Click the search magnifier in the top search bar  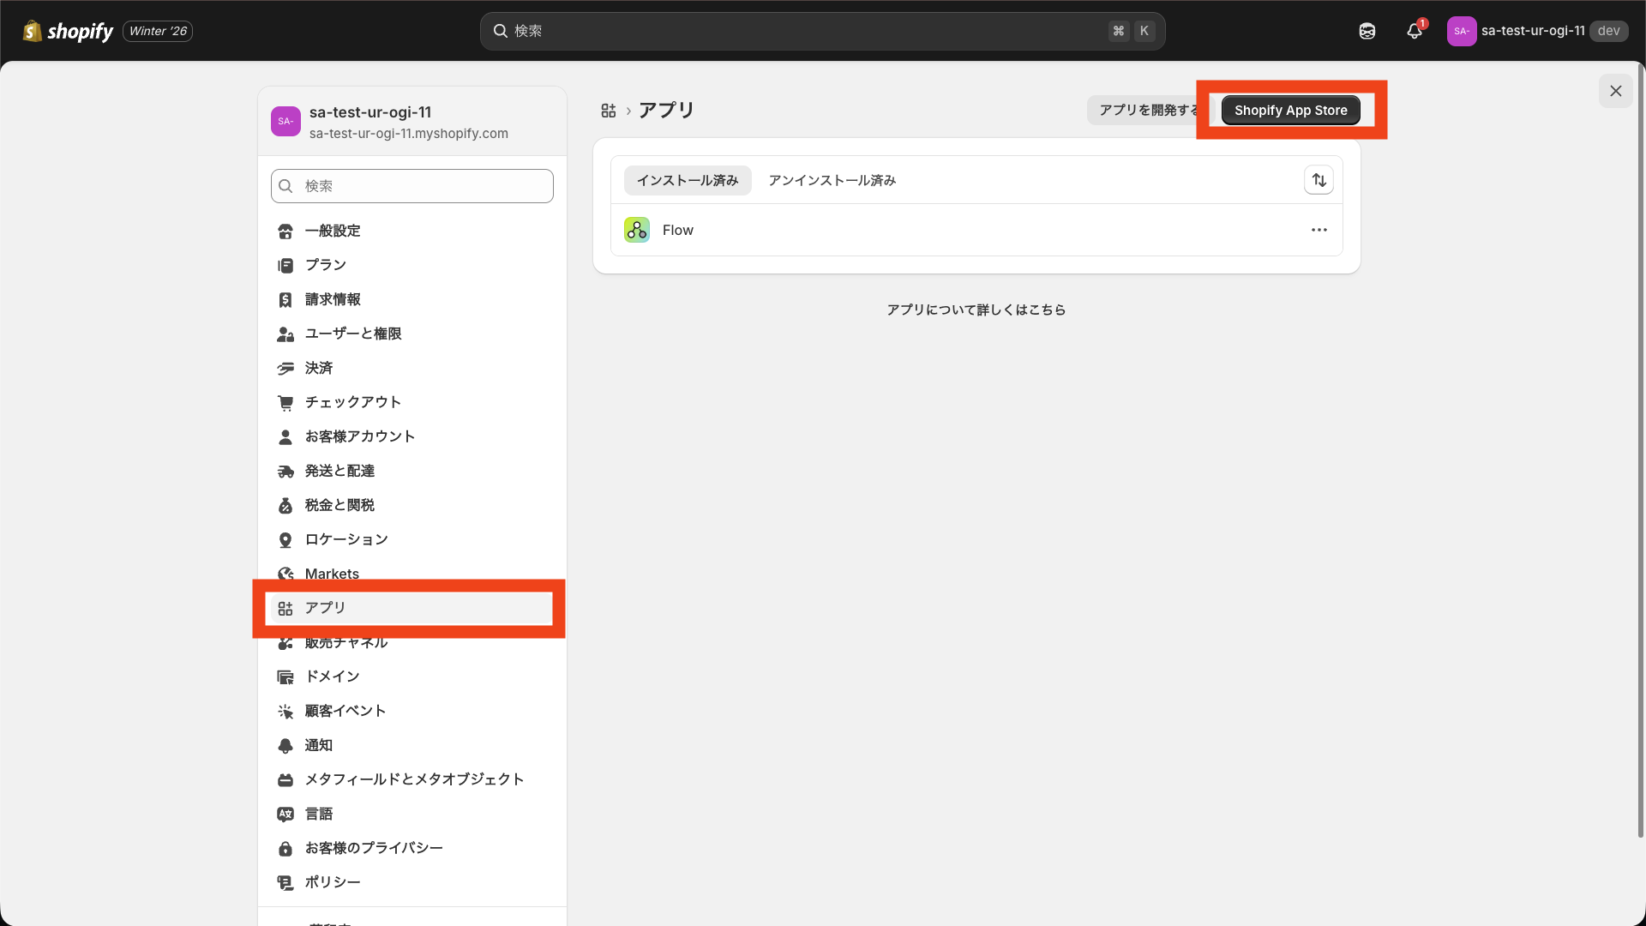(502, 31)
